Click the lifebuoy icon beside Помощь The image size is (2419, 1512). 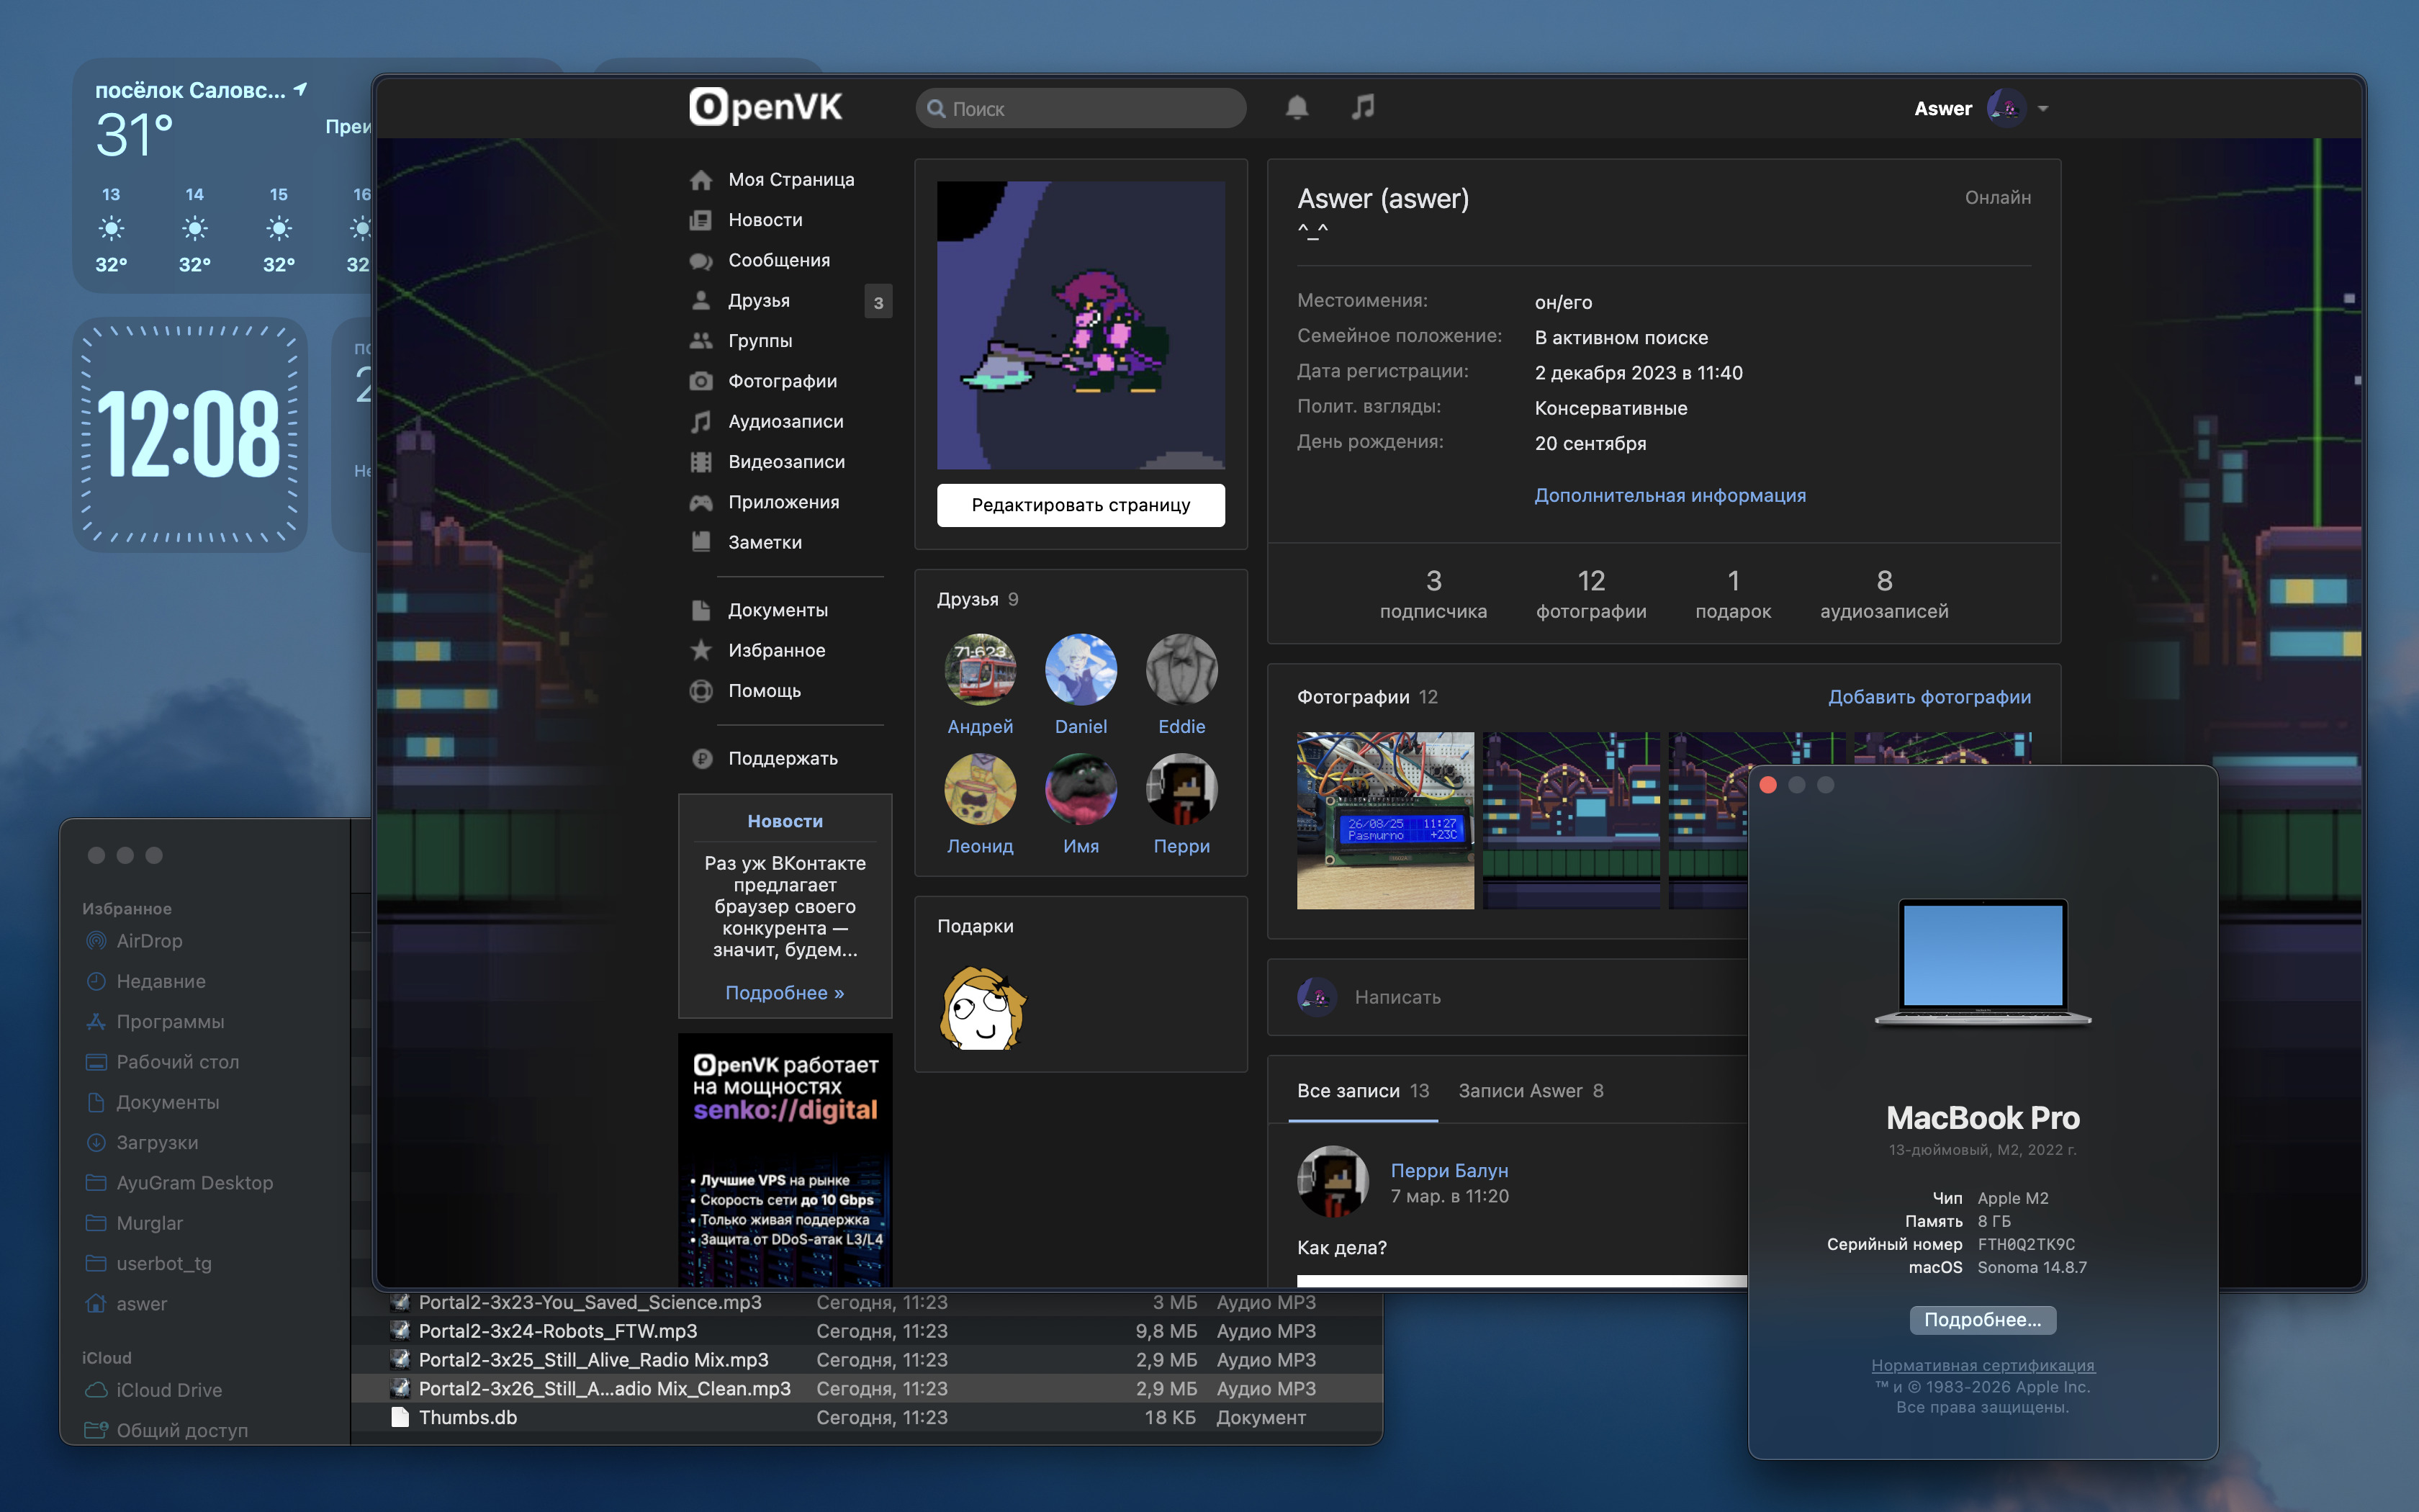[x=701, y=691]
